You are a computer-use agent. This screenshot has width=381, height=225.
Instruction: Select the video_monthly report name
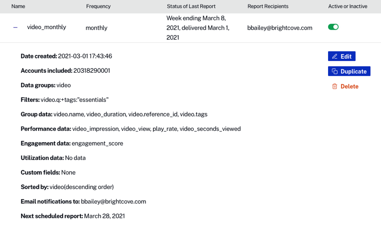pyautogui.click(x=47, y=27)
